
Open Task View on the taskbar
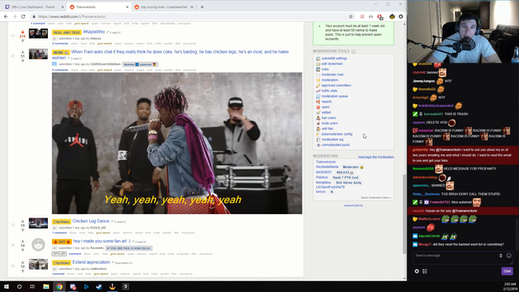tap(32, 286)
